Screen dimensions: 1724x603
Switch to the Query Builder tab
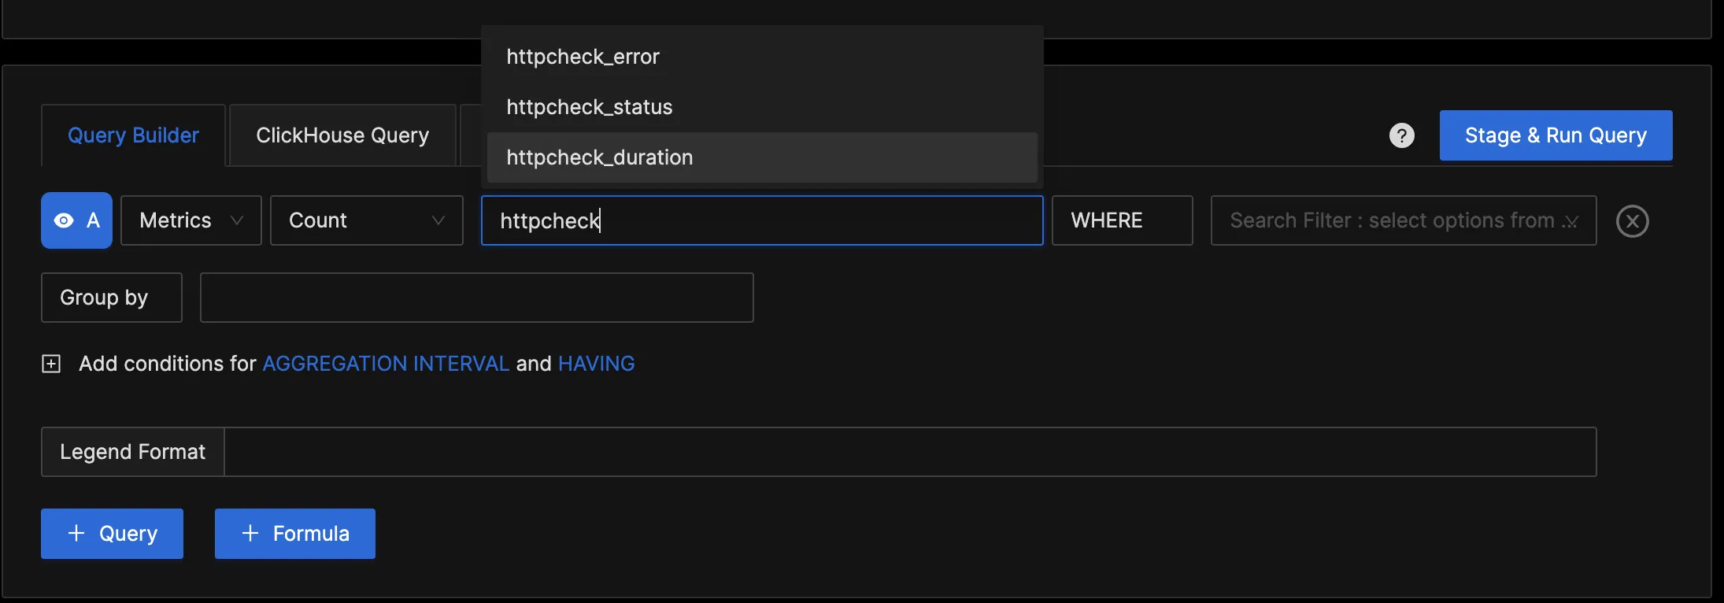tap(133, 135)
